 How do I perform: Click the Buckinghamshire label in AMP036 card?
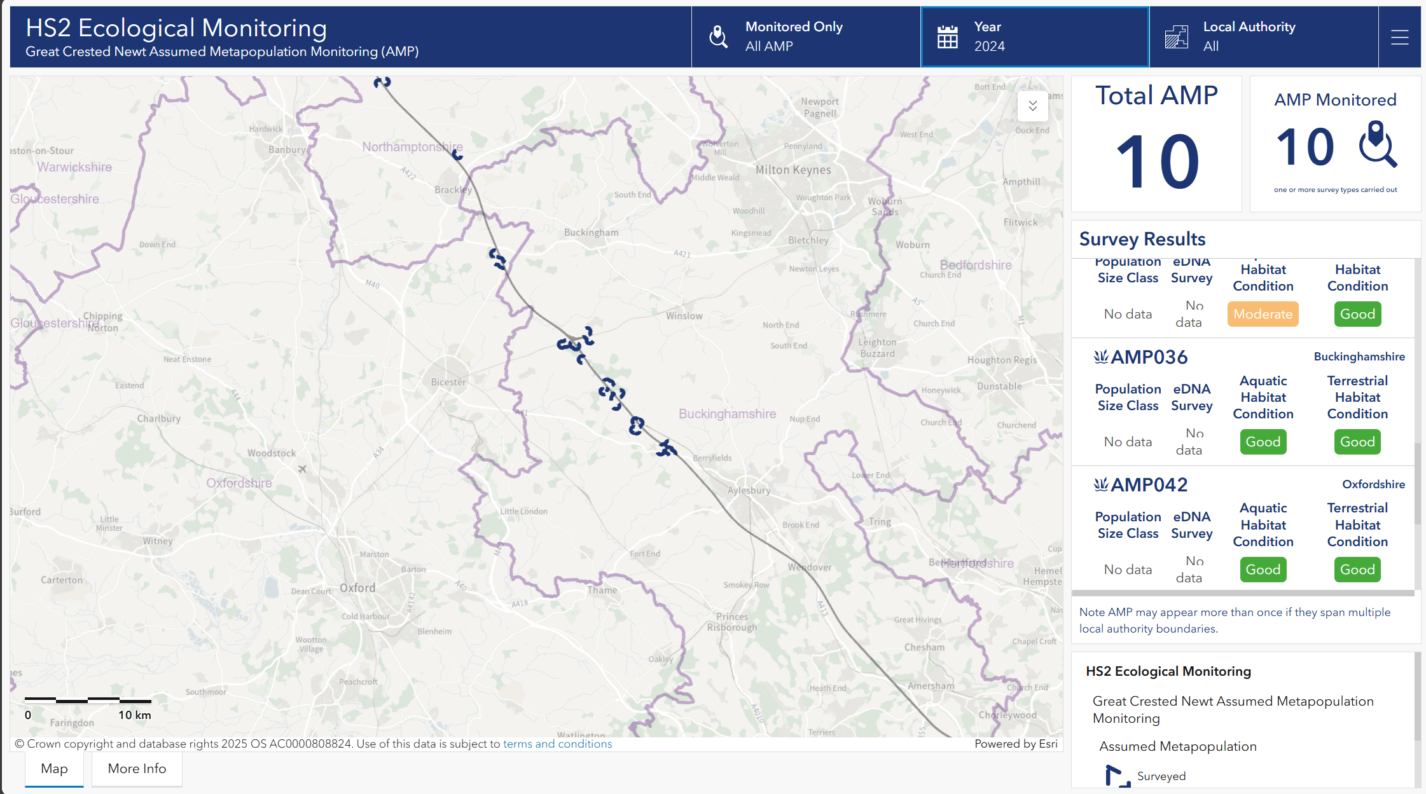1359,357
